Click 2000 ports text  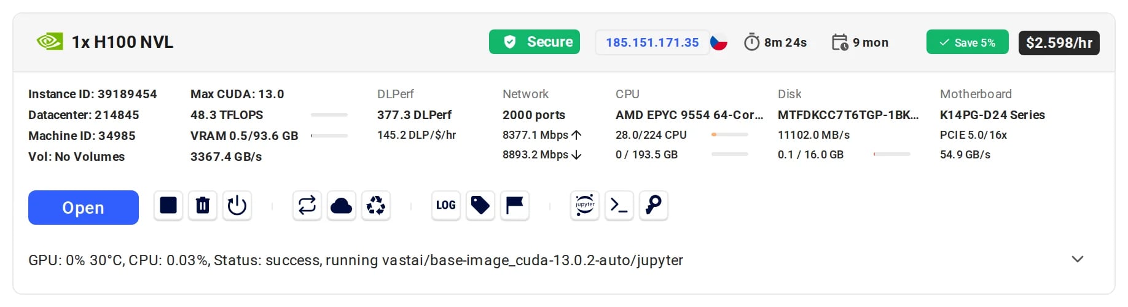pyautogui.click(x=534, y=115)
